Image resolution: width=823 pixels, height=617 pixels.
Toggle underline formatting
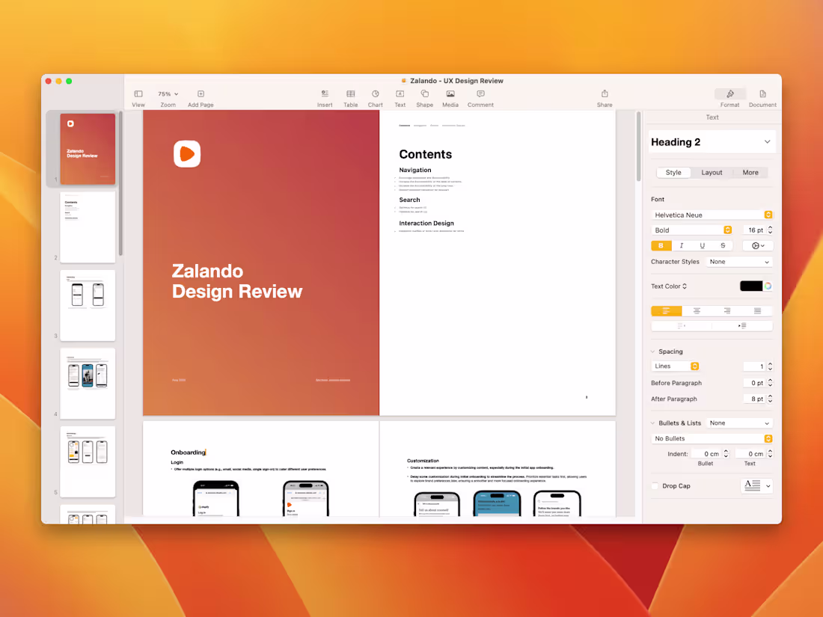[702, 245]
